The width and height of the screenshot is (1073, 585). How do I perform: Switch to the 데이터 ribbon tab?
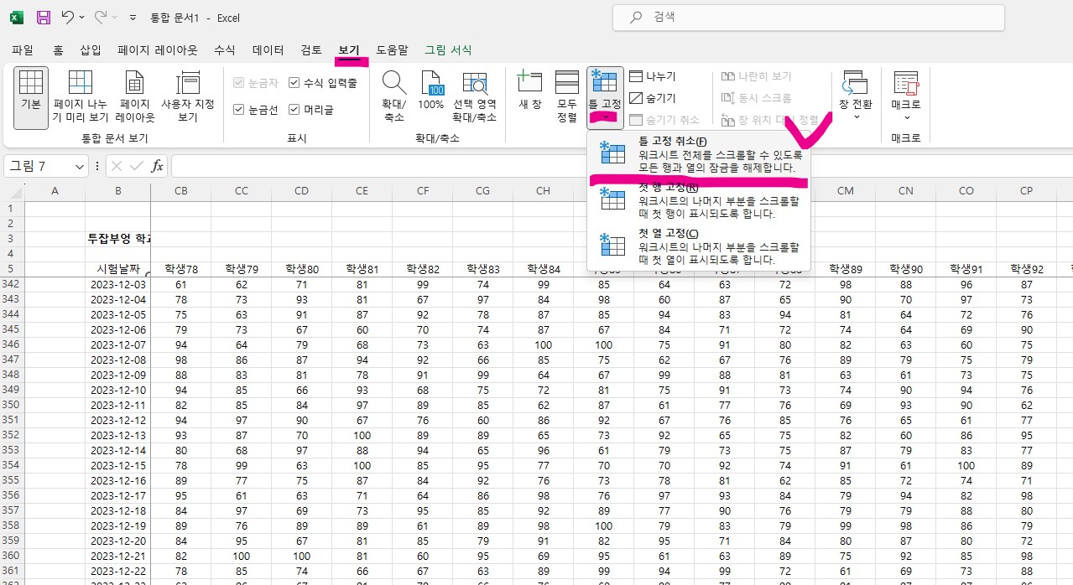coord(267,49)
